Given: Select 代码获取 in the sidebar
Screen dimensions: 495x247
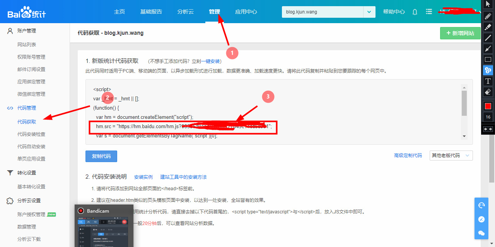Looking at the screenshot, I should [x=27, y=122].
